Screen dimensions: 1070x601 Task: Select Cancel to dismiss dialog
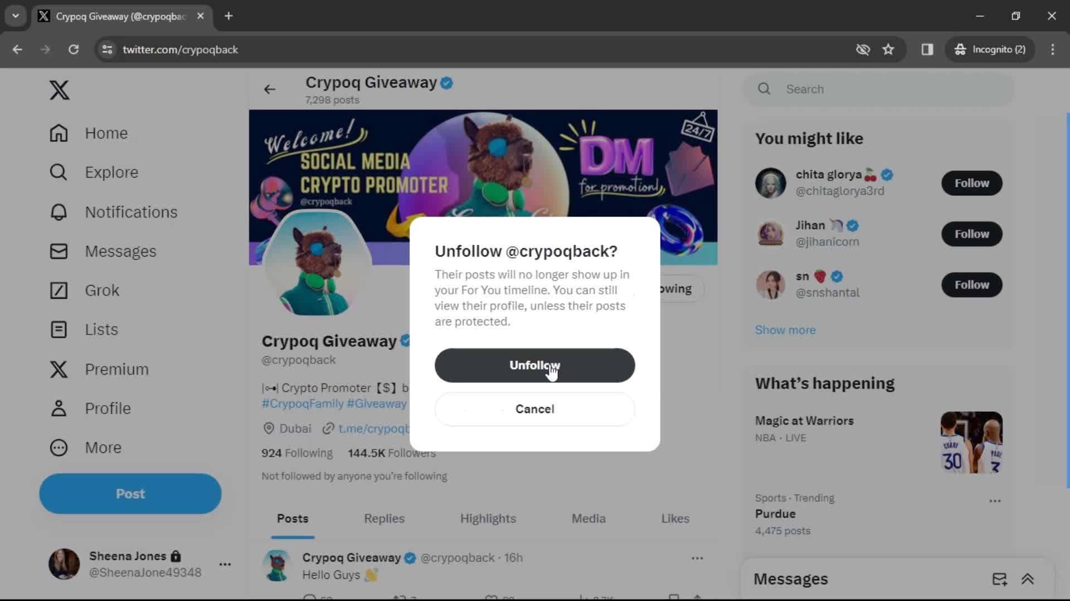point(534,409)
